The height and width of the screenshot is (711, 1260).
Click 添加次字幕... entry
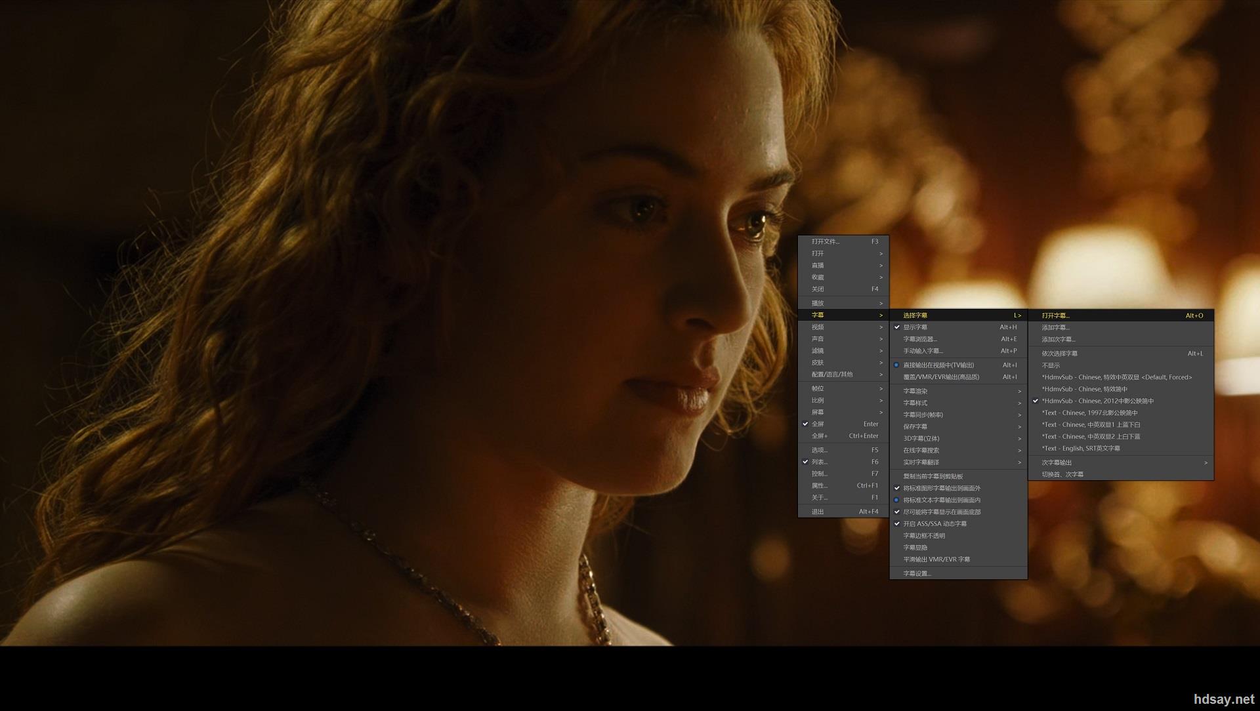tap(1121, 339)
